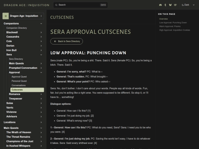Expand the Main Quests chevron under Sera
This screenshot has height=149, width=199.
click(41, 64)
